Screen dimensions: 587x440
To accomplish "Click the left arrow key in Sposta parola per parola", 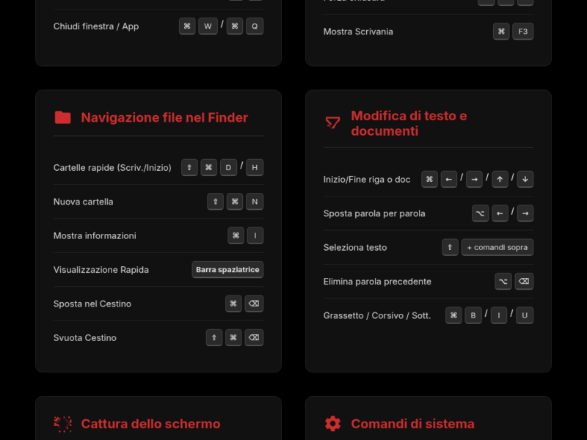I will (500, 213).
